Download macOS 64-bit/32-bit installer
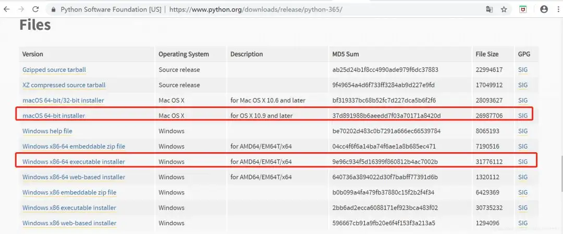 pos(63,101)
